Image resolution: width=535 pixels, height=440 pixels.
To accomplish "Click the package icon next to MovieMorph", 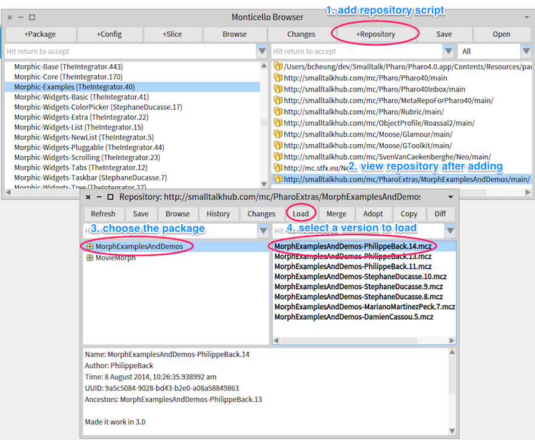I will pos(90,258).
